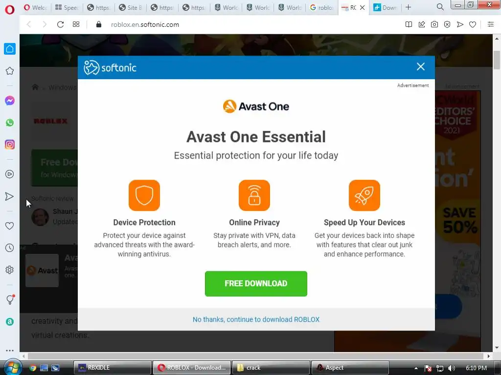This screenshot has width=501, height=375.
Task: Open Bookmarks star in sidebar
Action: (x=10, y=71)
